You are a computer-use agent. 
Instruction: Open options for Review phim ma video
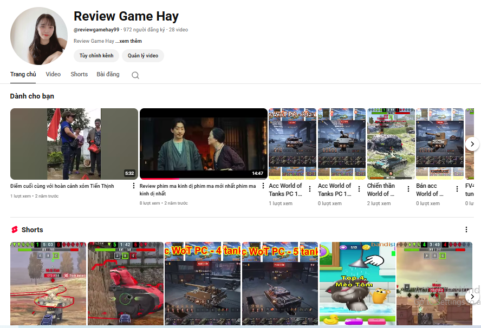click(263, 186)
